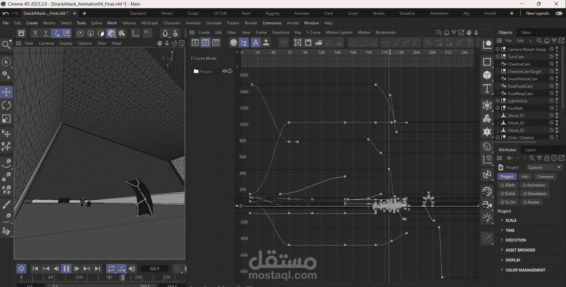This screenshot has height=287, width=566.
Task: Switch to the Takes tab
Action: click(x=526, y=32)
